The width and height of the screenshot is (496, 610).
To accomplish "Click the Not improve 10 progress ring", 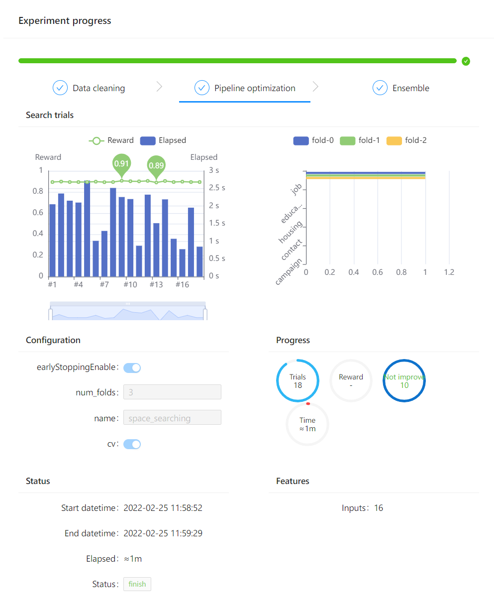I will [404, 381].
